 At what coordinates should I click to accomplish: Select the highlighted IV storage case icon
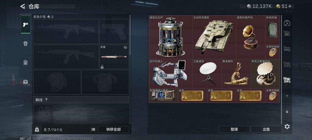(x=287, y=80)
